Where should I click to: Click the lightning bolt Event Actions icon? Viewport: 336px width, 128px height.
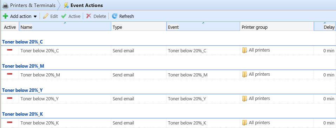tap(66, 5)
